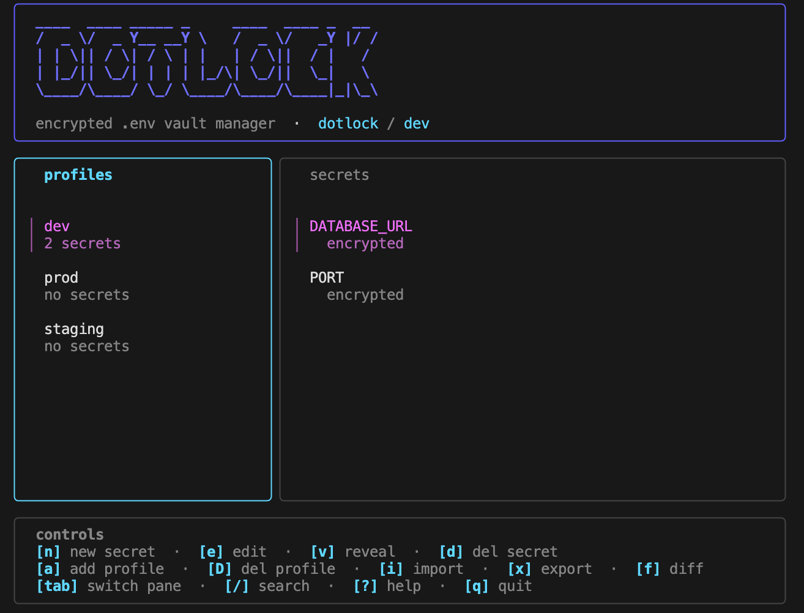Click the [v] reveal control
This screenshot has height=613, width=804.
(x=353, y=552)
